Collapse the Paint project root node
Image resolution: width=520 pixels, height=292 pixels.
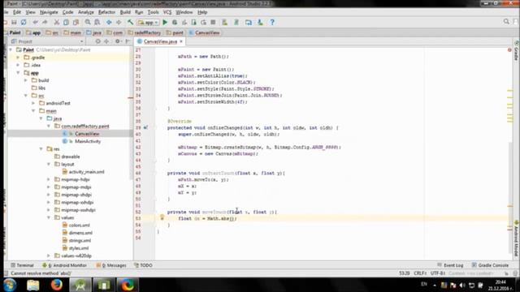[x=11, y=49]
